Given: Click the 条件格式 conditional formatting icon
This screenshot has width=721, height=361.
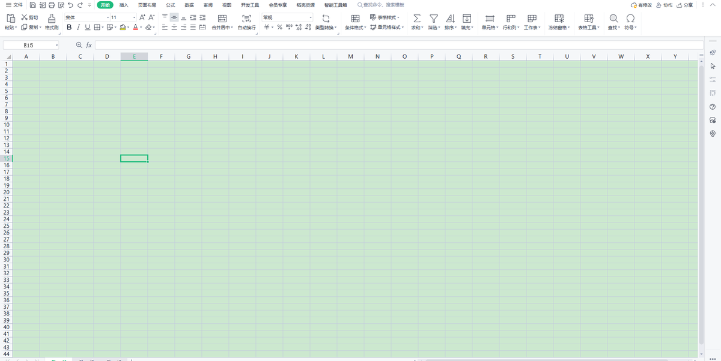Looking at the screenshot, I should (x=355, y=19).
